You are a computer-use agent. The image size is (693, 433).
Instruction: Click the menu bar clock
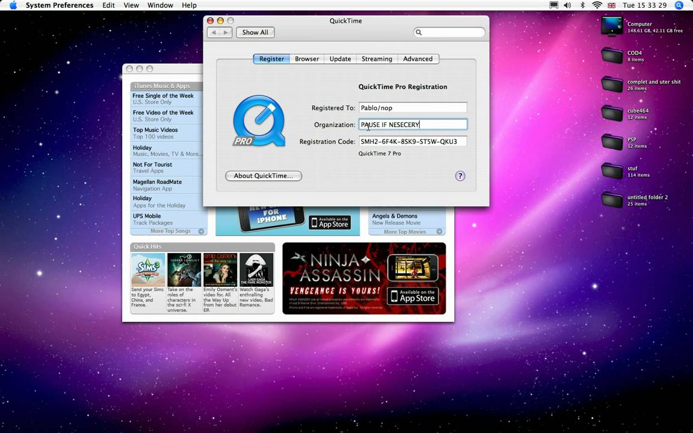click(644, 5)
